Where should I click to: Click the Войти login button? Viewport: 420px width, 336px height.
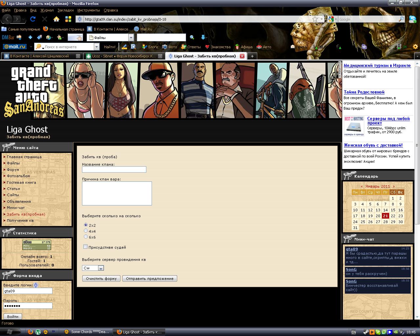point(13,317)
